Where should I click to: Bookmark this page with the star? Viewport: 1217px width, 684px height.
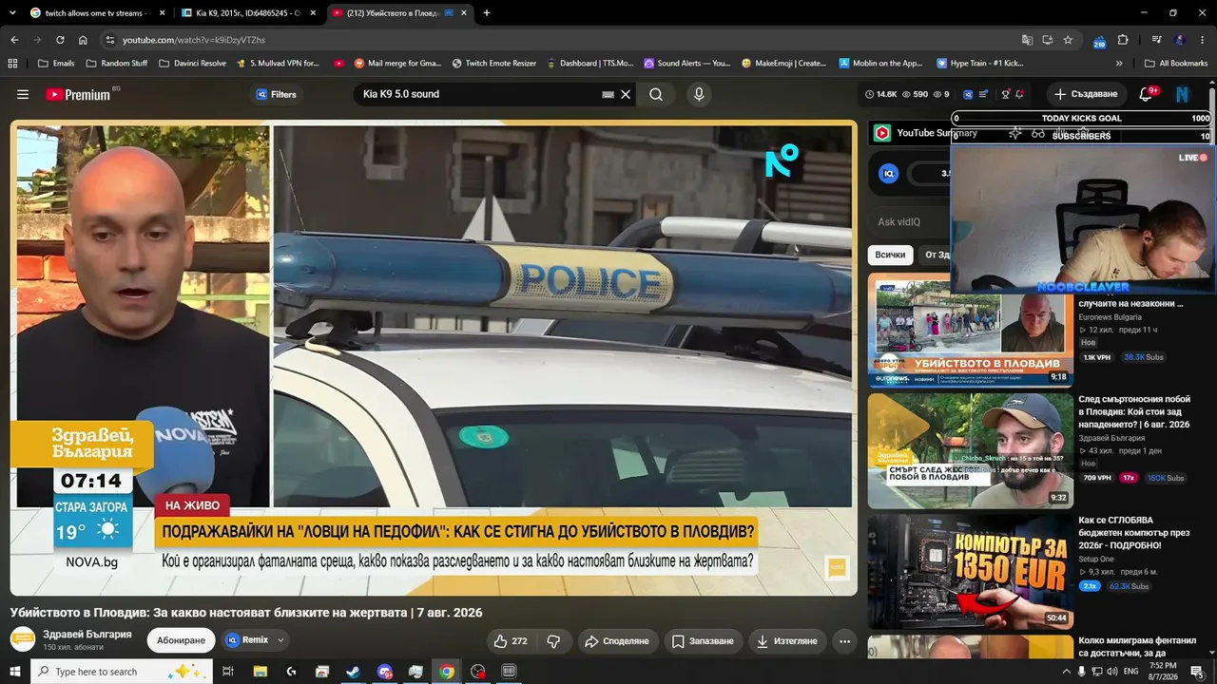[1068, 40]
